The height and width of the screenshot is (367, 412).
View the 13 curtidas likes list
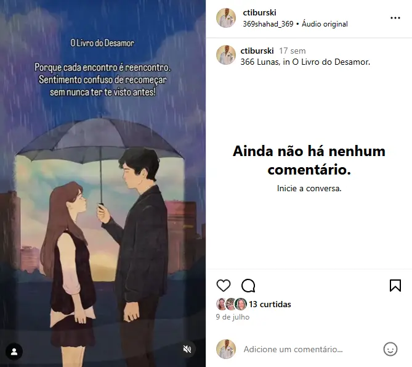click(270, 304)
